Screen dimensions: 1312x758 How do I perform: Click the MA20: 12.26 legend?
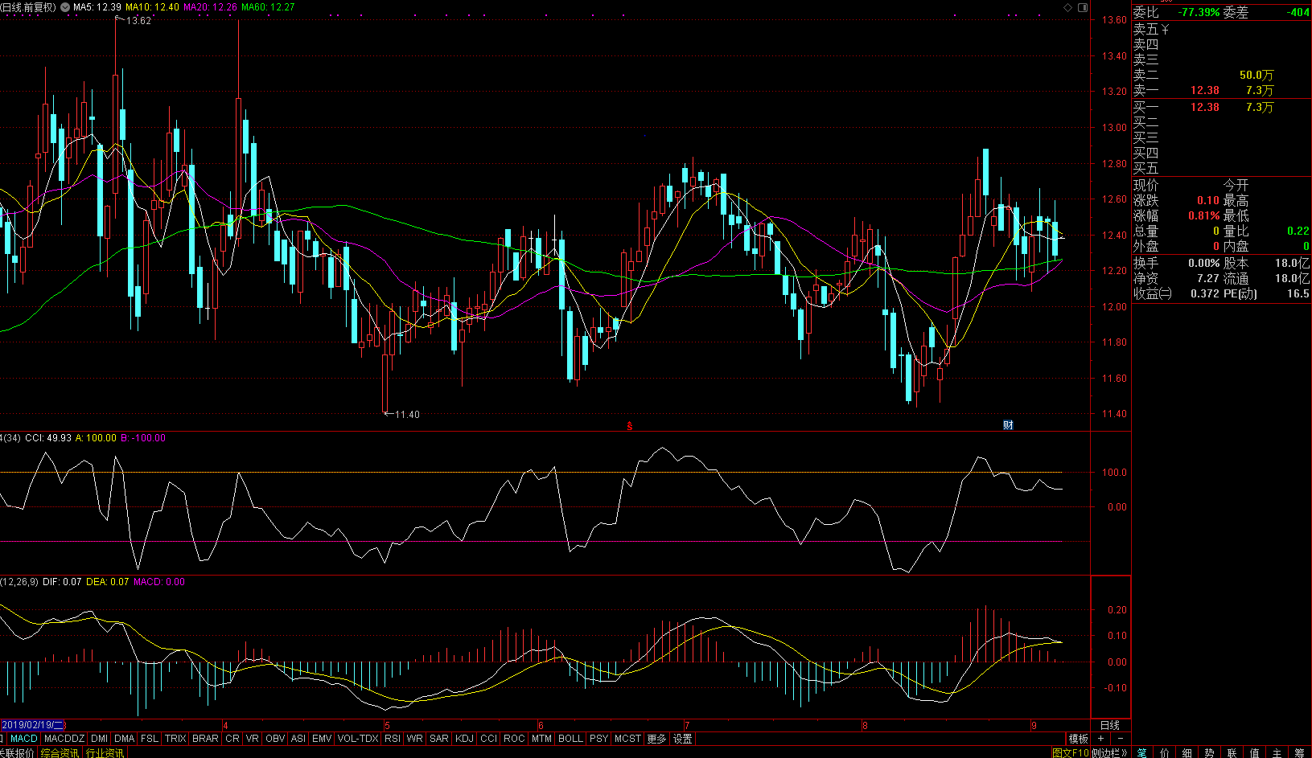(x=210, y=7)
